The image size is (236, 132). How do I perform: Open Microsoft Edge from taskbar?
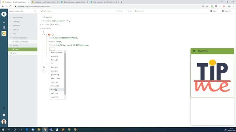click(x=27, y=129)
